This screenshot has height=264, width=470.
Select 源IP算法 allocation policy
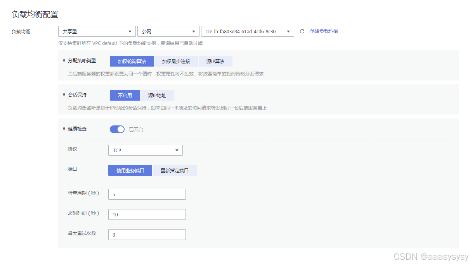215,61
